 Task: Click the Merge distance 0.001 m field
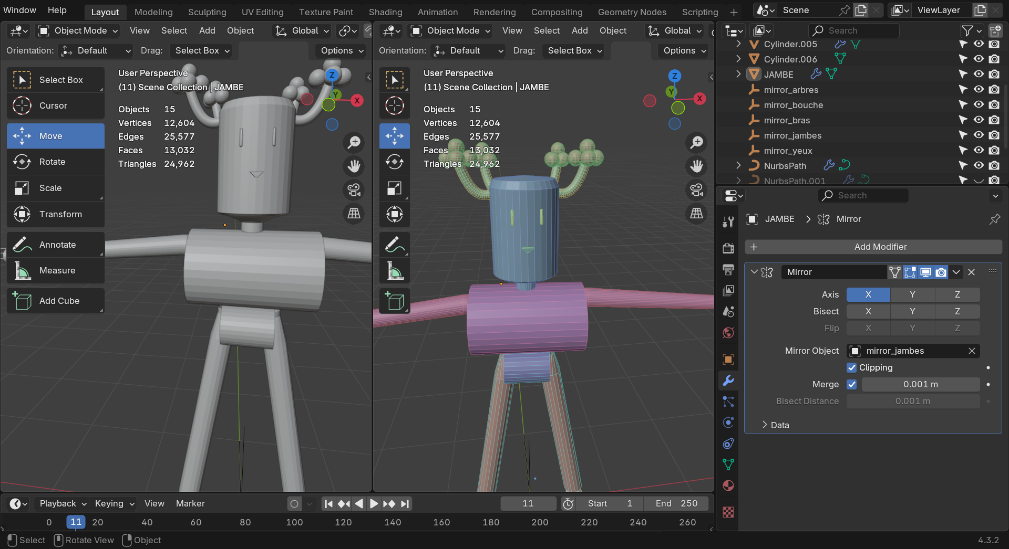[x=920, y=384]
